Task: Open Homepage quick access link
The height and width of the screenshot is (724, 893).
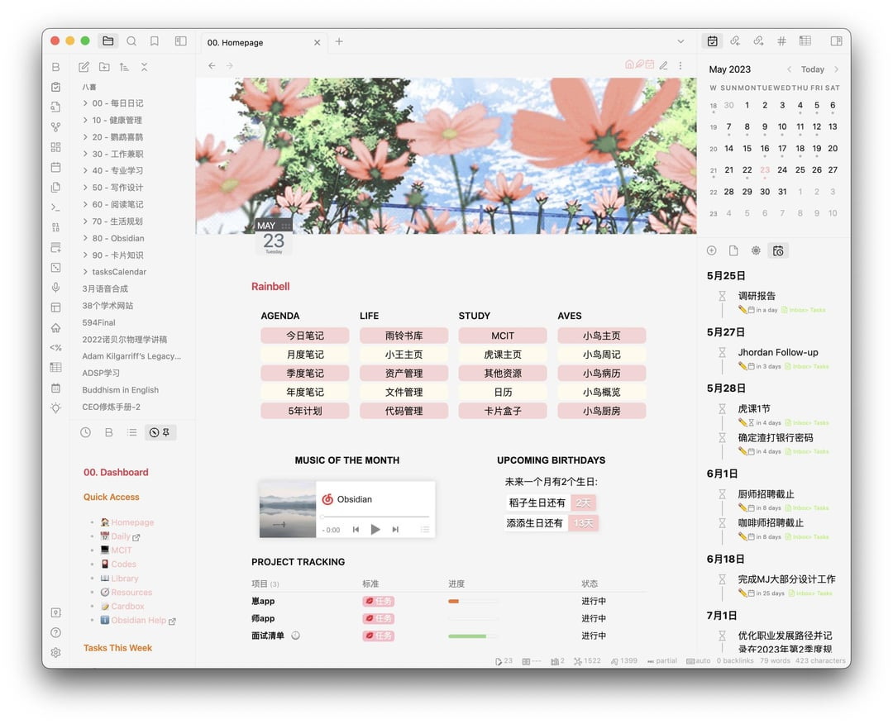Action: click(132, 522)
